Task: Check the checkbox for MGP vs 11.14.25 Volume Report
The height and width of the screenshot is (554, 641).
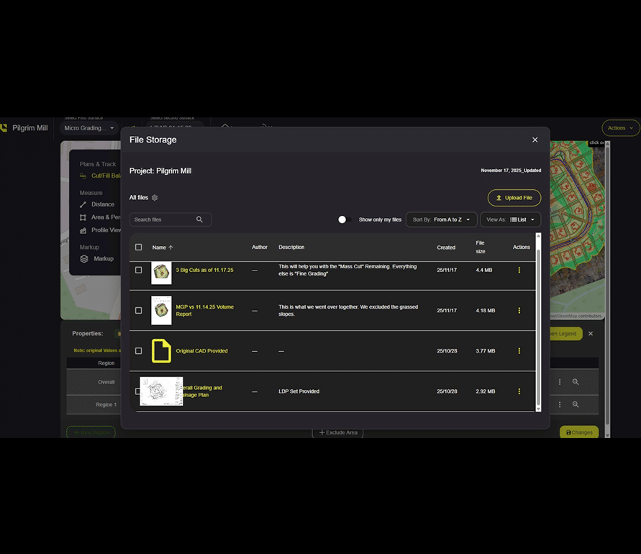Action: click(139, 311)
